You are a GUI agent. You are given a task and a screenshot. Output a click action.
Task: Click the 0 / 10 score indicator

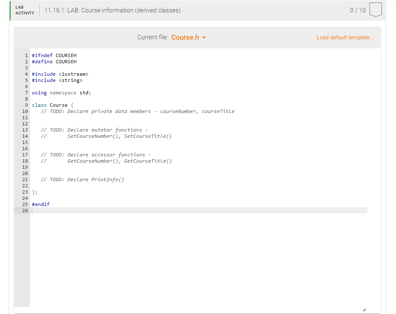358,10
